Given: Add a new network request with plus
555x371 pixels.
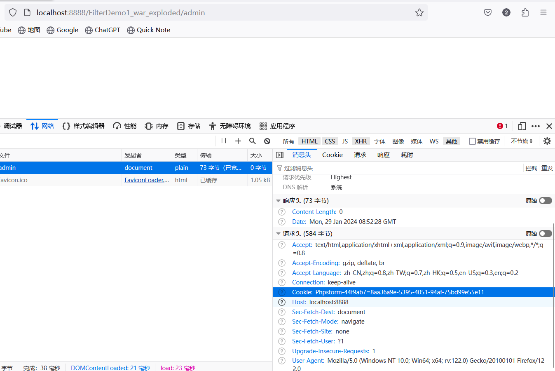Looking at the screenshot, I should 238,141.
